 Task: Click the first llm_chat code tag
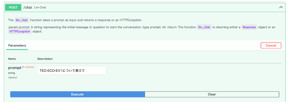22,20
